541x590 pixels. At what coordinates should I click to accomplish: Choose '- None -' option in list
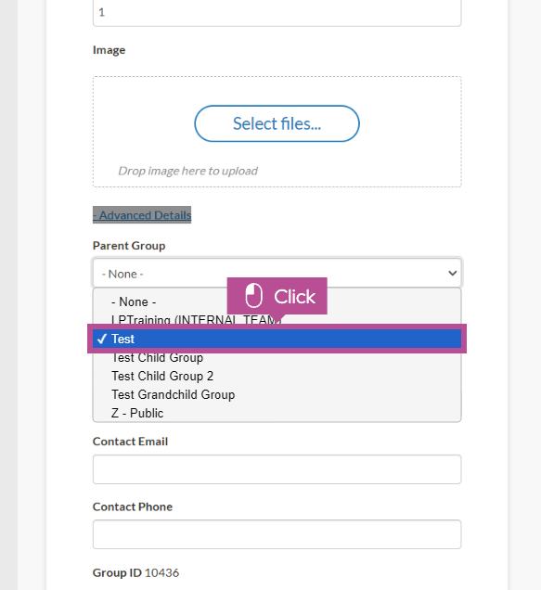[x=277, y=301]
